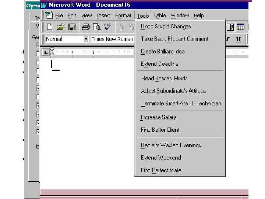265x199 pixels.
Task: Click the Options window title bar behind Word
Action: pyautogui.click(x=33, y=6)
